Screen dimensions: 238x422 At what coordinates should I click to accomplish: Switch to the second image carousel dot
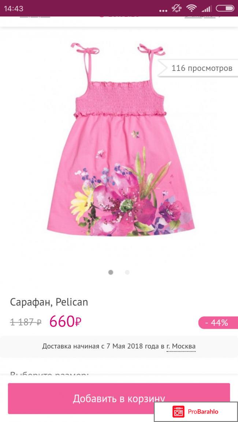pyautogui.click(x=127, y=272)
